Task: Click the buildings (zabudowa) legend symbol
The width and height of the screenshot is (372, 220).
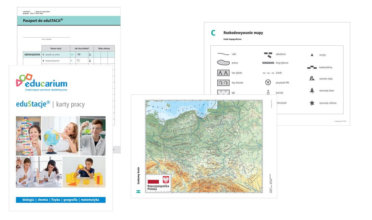Action: (x=268, y=55)
